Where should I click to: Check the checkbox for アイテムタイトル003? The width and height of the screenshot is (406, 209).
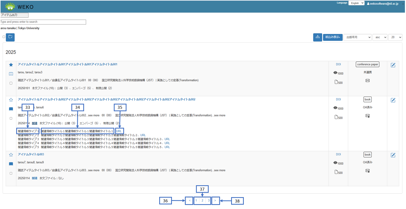(11, 173)
